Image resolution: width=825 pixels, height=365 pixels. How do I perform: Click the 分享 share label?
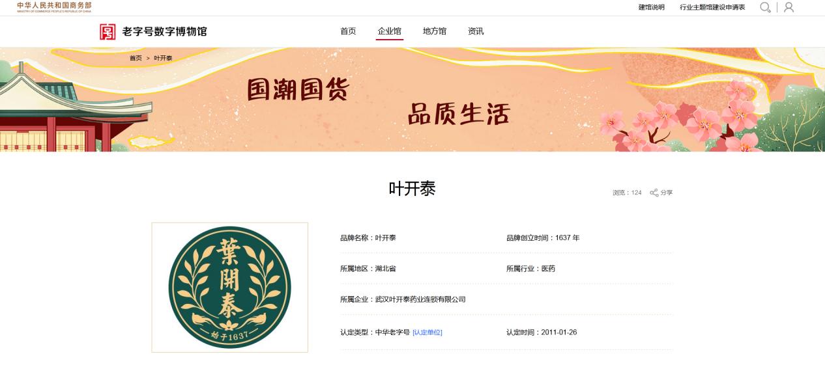click(x=666, y=193)
